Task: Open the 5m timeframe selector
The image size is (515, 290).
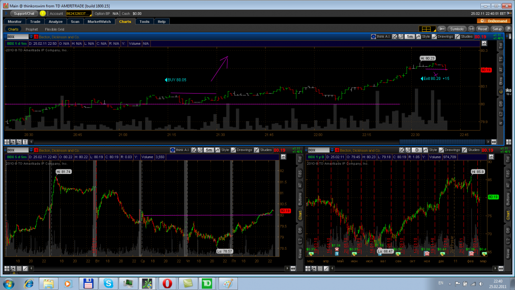Action: pos(209,150)
